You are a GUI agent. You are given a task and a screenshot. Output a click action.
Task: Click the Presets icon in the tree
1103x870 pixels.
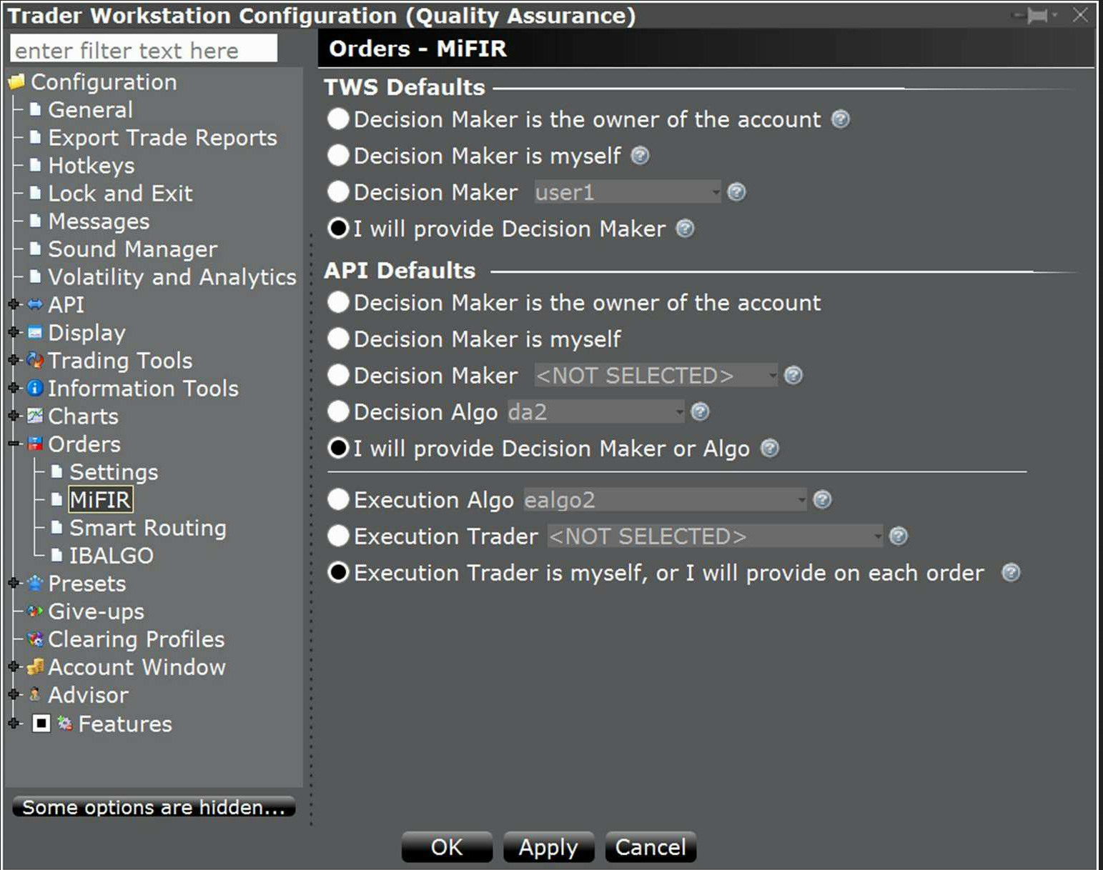[35, 584]
